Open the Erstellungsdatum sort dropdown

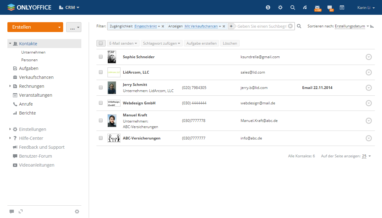click(350, 26)
